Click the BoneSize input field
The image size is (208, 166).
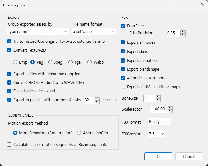(x=149, y=98)
